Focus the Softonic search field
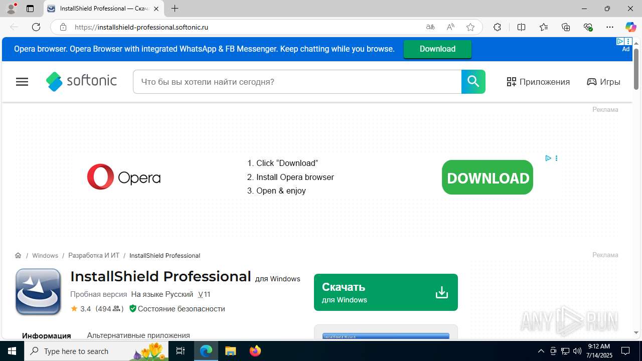 297,82
